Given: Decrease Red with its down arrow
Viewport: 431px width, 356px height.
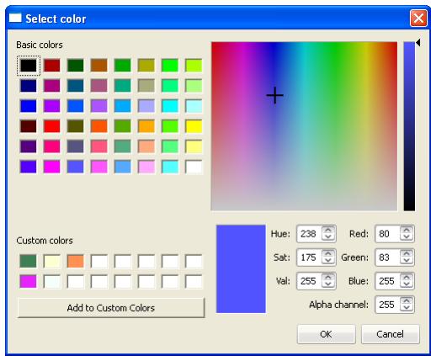Looking at the screenshot, I should [407, 237].
